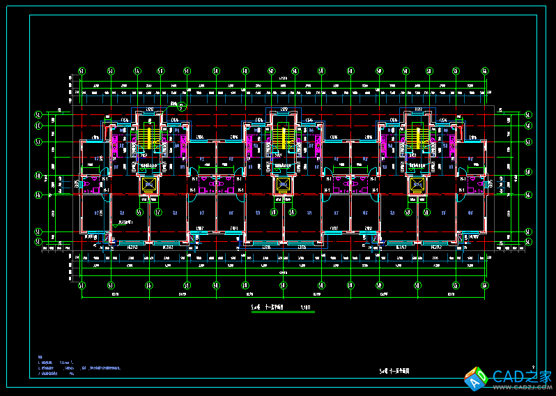Select the leftmost yellow elevator symbol
Screen dimensions: 556x396
coord(148,185)
